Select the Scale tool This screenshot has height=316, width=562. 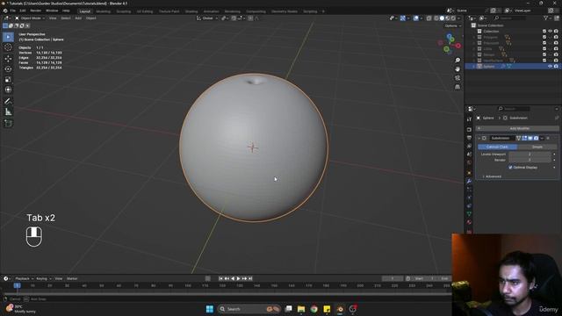coord(8,80)
